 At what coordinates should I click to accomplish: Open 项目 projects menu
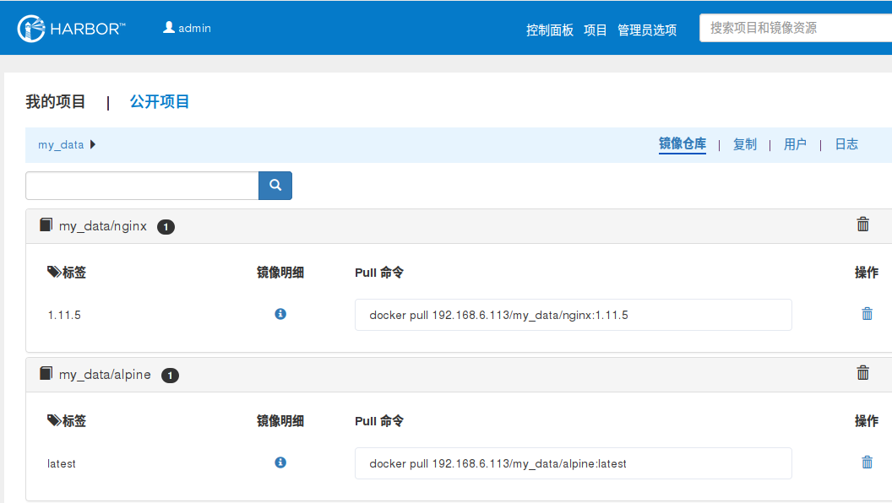[595, 30]
